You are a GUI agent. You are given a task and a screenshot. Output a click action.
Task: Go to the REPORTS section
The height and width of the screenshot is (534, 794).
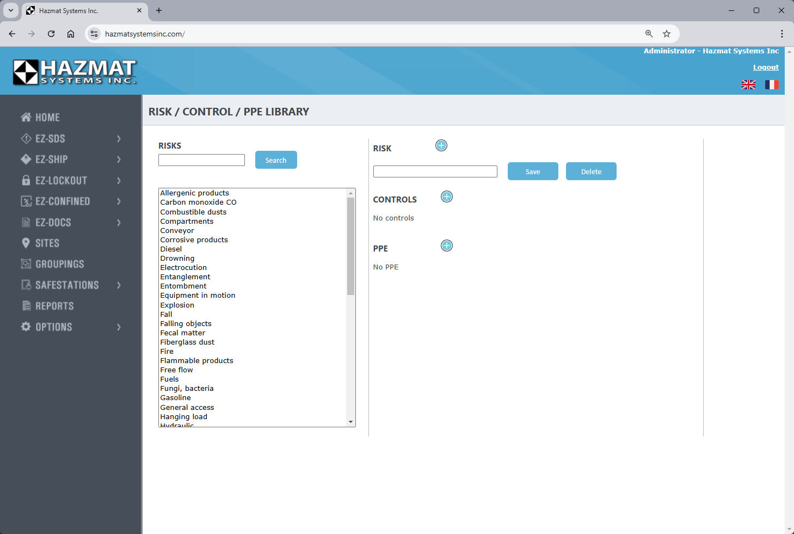pyautogui.click(x=54, y=306)
